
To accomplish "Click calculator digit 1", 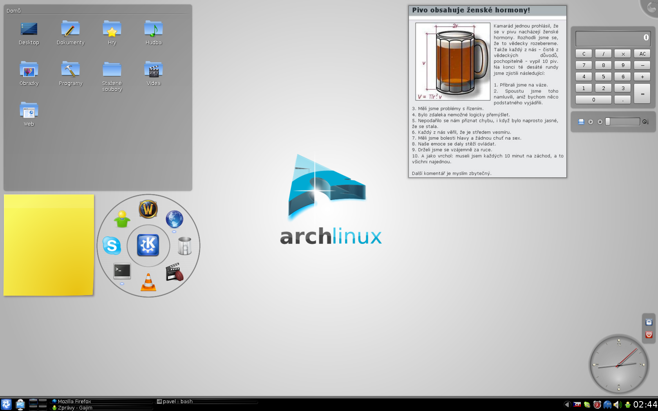I will tap(584, 88).
